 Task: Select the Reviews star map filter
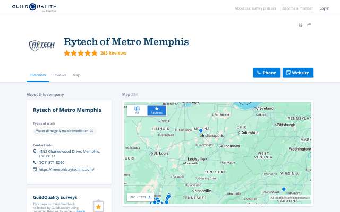[157, 110]
